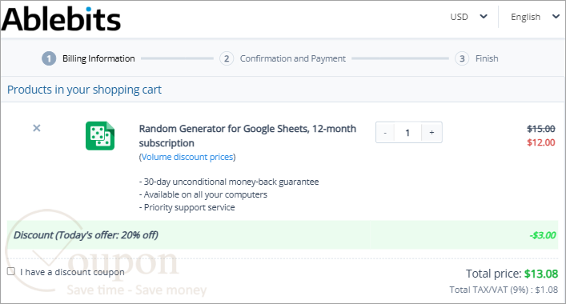
Task: Click the '30-day unconditional money-back guarantee' line
Action: (229, 182)
